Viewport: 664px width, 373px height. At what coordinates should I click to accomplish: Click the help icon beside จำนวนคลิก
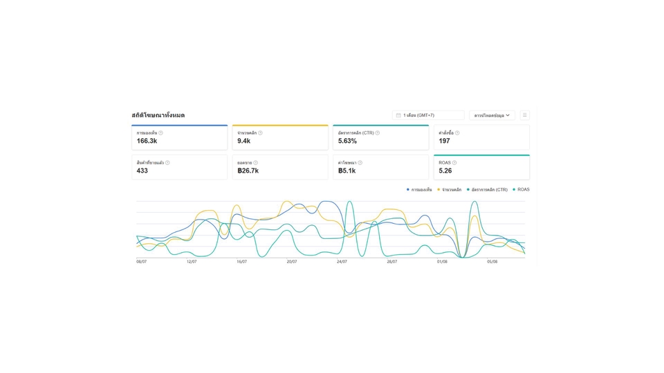coord(260,133)
